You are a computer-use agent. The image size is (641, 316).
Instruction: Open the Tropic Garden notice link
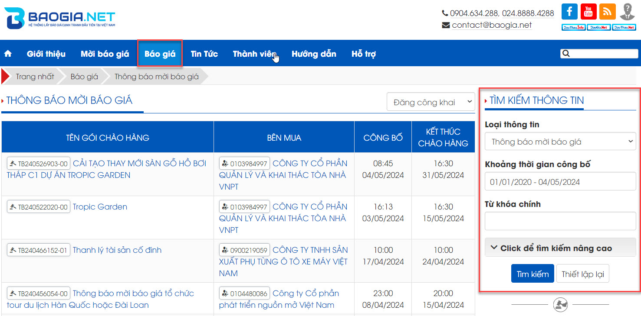(100, 207)
